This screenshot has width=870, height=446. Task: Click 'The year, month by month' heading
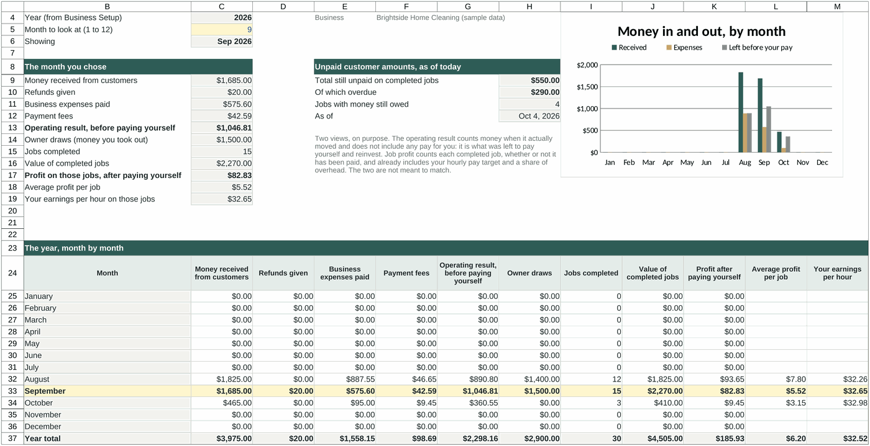(x=446, y=248)
